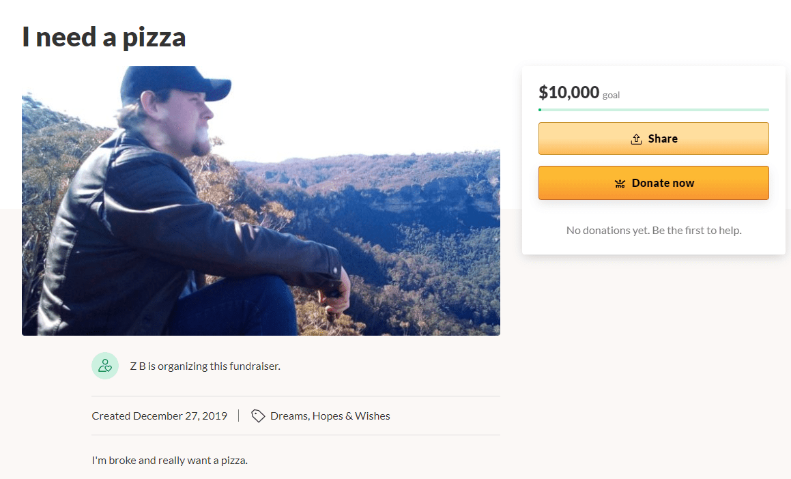Click the organizer name "Z B"

point(134,366)
